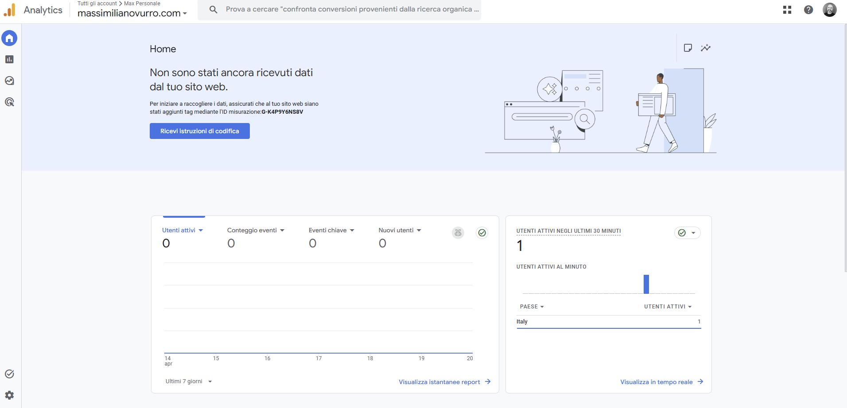Click the note icon beside Home title
847x408 pixels.
click(688, 48)
